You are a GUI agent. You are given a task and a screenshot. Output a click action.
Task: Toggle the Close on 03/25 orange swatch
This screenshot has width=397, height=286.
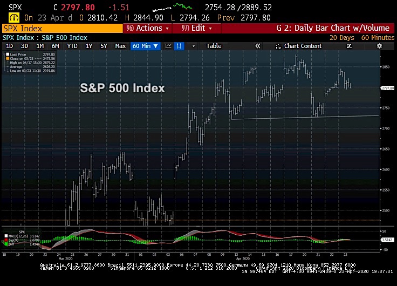coord(8,58)
